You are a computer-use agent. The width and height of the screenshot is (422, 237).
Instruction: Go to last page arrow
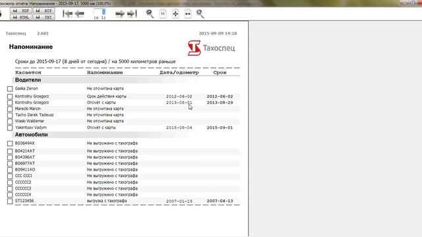point(132,14)
